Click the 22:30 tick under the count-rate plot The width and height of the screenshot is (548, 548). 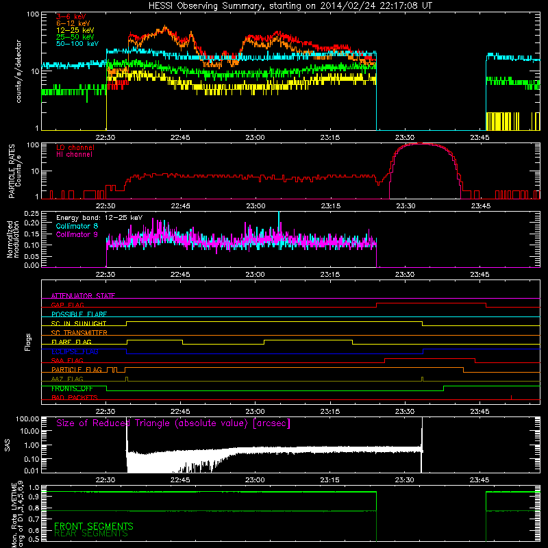(x=105, y=138)
